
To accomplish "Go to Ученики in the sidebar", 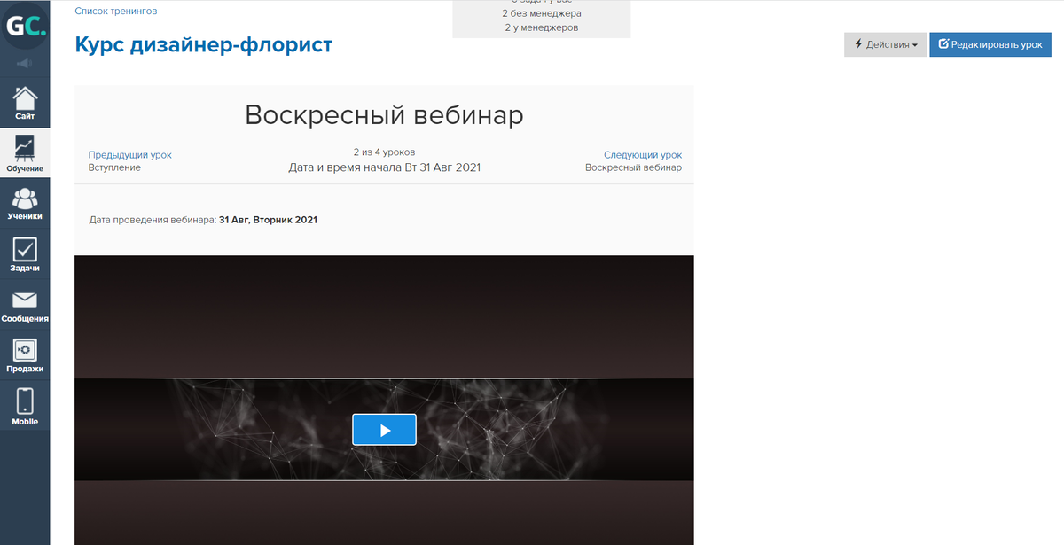I will [x=25, y=203].
